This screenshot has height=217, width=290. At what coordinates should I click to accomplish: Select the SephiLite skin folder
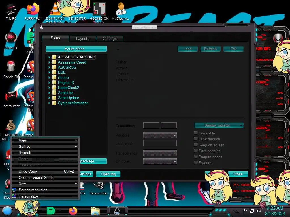click(x=65, y=93)
